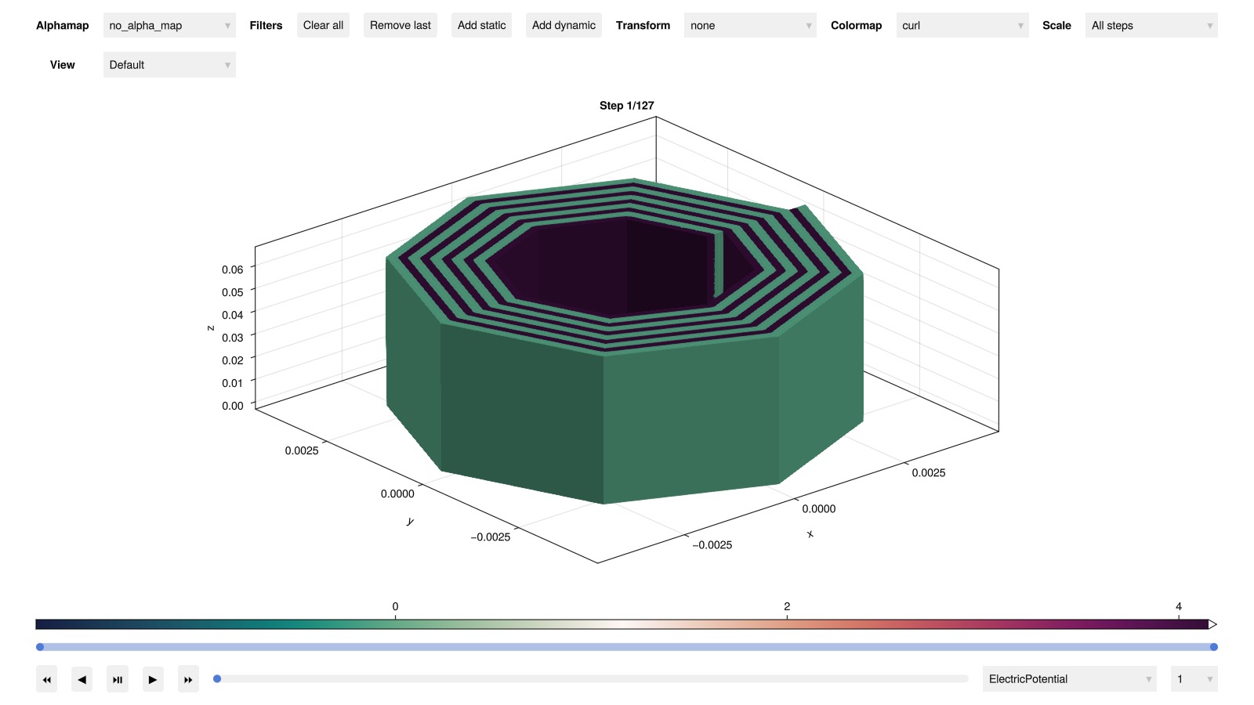Click the colorbar right-end arrow marker
This screenshot has height=705, width=1254.
click(x=1212, y=624)
